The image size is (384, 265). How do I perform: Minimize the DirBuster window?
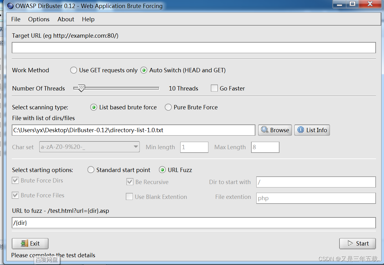(x=339, y=4)
